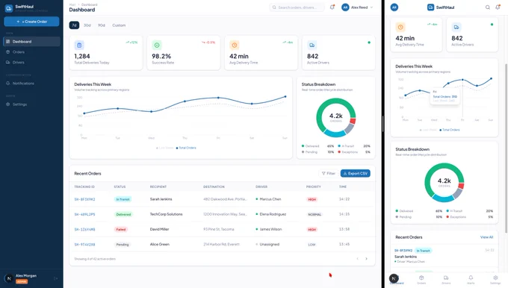508x288 pixels.
Task: Click the AR avatar in the mobile header
Action: tap(394, 7)
